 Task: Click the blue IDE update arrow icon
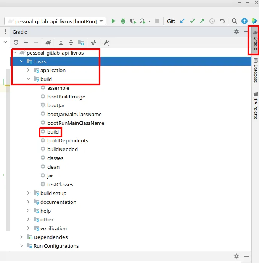(245, 21)
